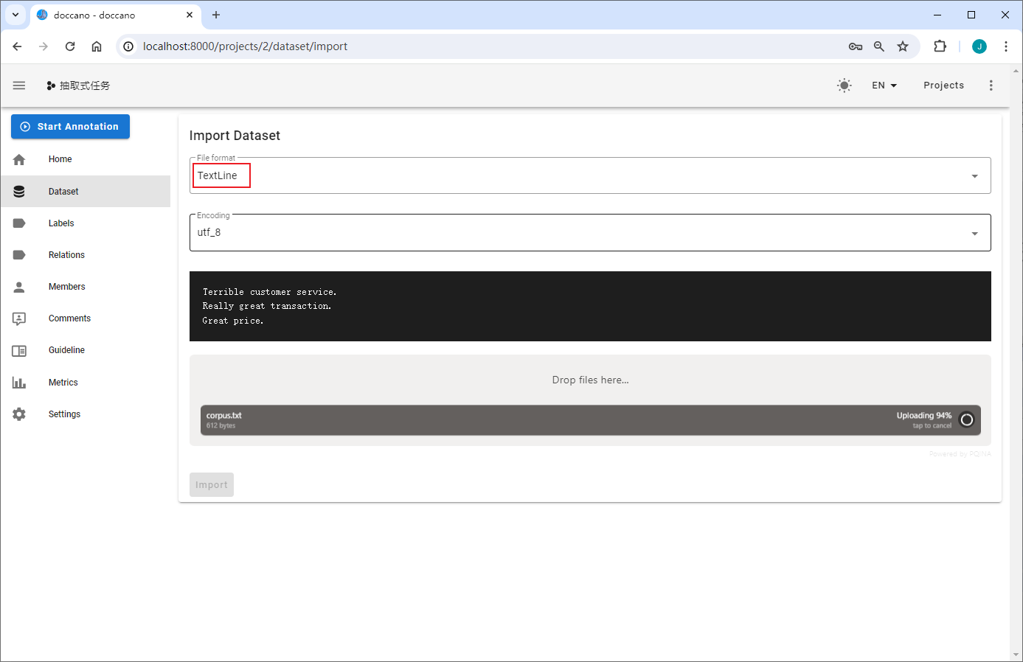Open the Dataset section icon in sidebar
Screen dimensions: 1023x662
[x=18, y=190]
